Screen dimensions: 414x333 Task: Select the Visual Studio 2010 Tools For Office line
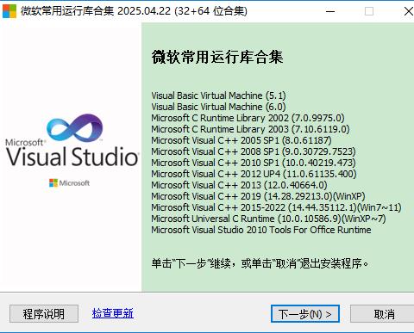coord(261,230)
